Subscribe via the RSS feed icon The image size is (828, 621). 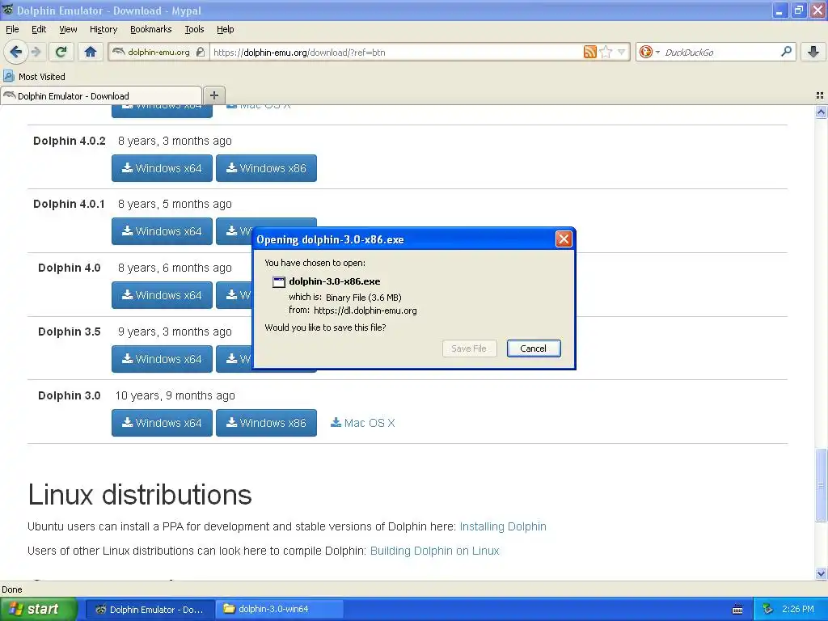(589, 52)
